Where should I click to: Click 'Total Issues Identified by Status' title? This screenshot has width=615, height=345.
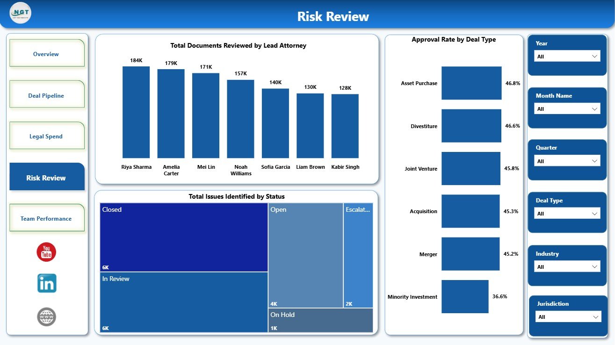[237, 197]
